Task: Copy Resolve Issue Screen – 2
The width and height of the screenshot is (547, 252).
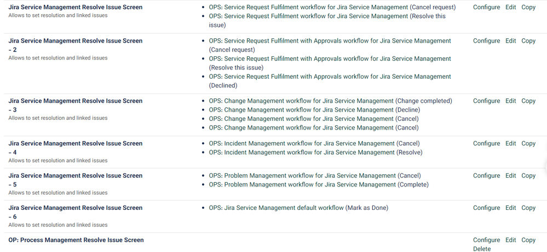Action: point(528,40)
